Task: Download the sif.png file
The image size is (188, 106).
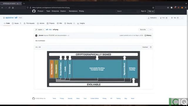Action: click(x=145, y=47)
